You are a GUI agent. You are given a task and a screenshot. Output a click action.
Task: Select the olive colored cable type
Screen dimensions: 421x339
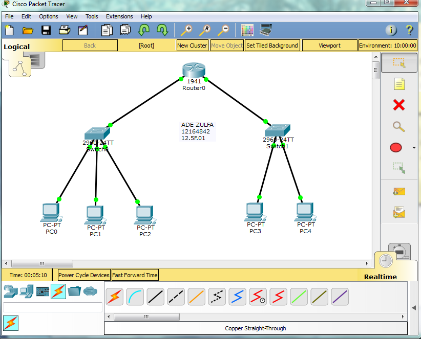pyautogui.click(x=319, y=297)
